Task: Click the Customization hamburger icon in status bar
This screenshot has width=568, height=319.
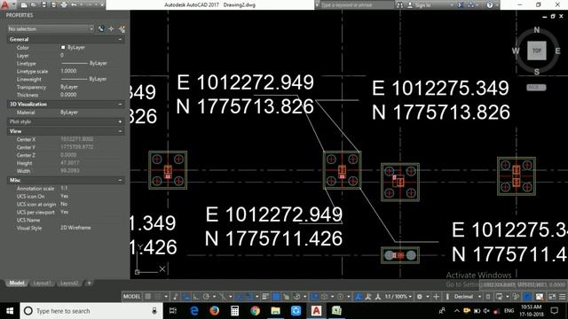Action: (562, 297)
